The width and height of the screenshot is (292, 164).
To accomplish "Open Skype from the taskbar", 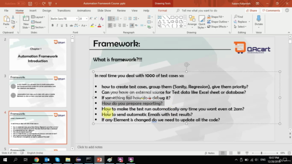I will (57, 159).
